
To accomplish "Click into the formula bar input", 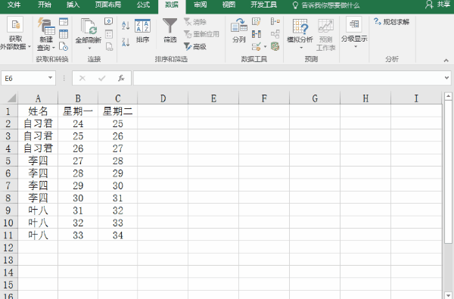I will (x=288, y=78).
